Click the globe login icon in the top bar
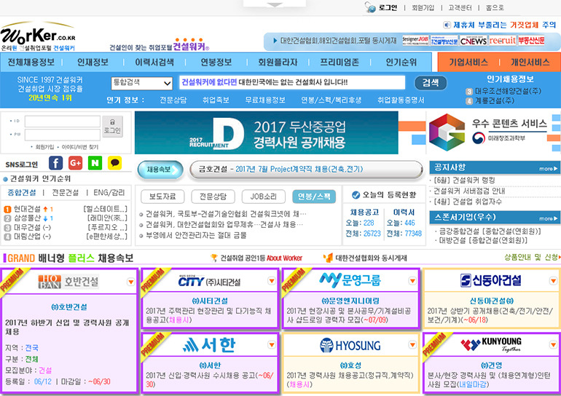561x396 pixels. 370,7
